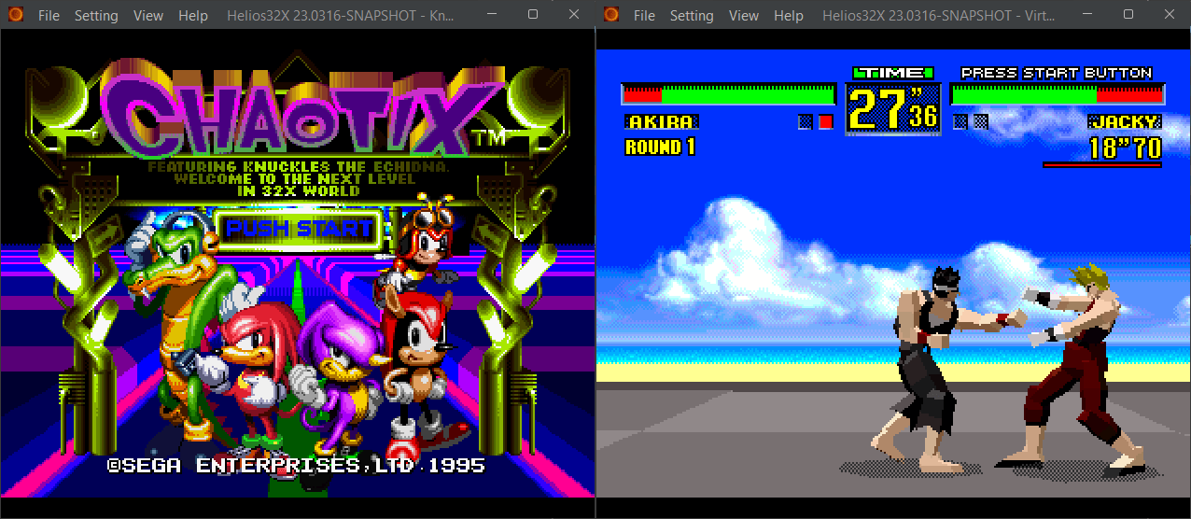Click the PUSH START sign in Chaotix

point(299,229)
